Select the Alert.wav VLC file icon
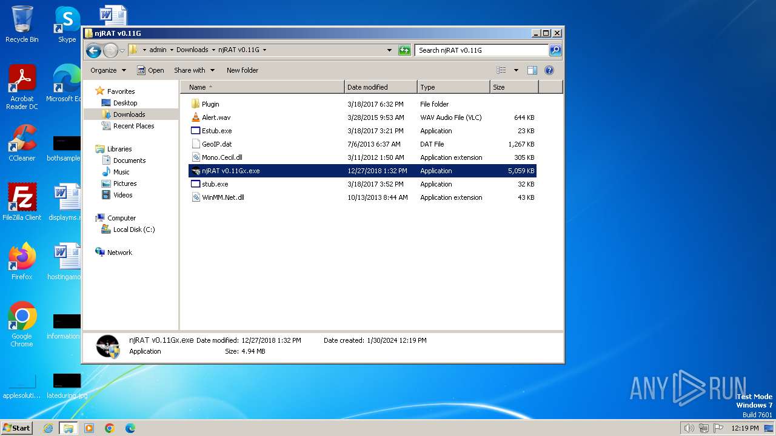 pyautogui.click(x=195, y=117)
